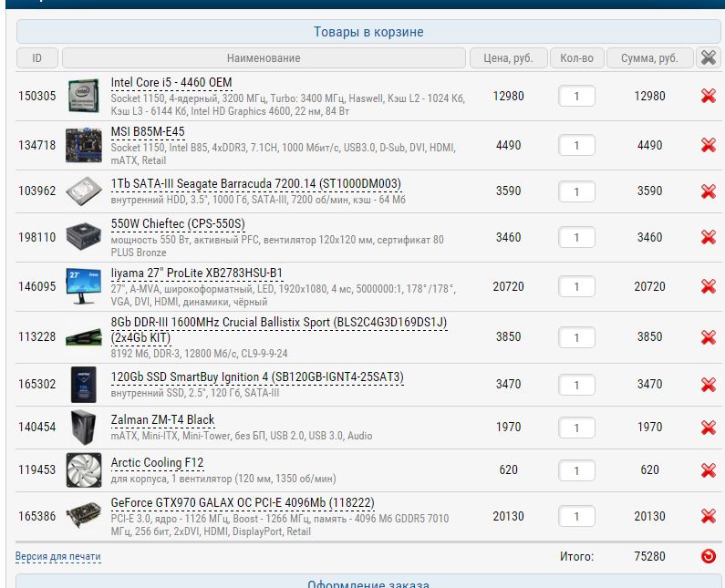Viewport: 725px width, 588px height.
Task: Click quantity field for Zalman ZM-T4
Action: [576, 428]
